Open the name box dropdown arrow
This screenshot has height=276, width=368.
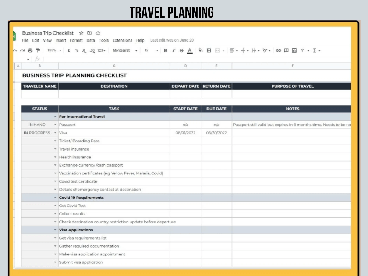(x=28, y=59)
